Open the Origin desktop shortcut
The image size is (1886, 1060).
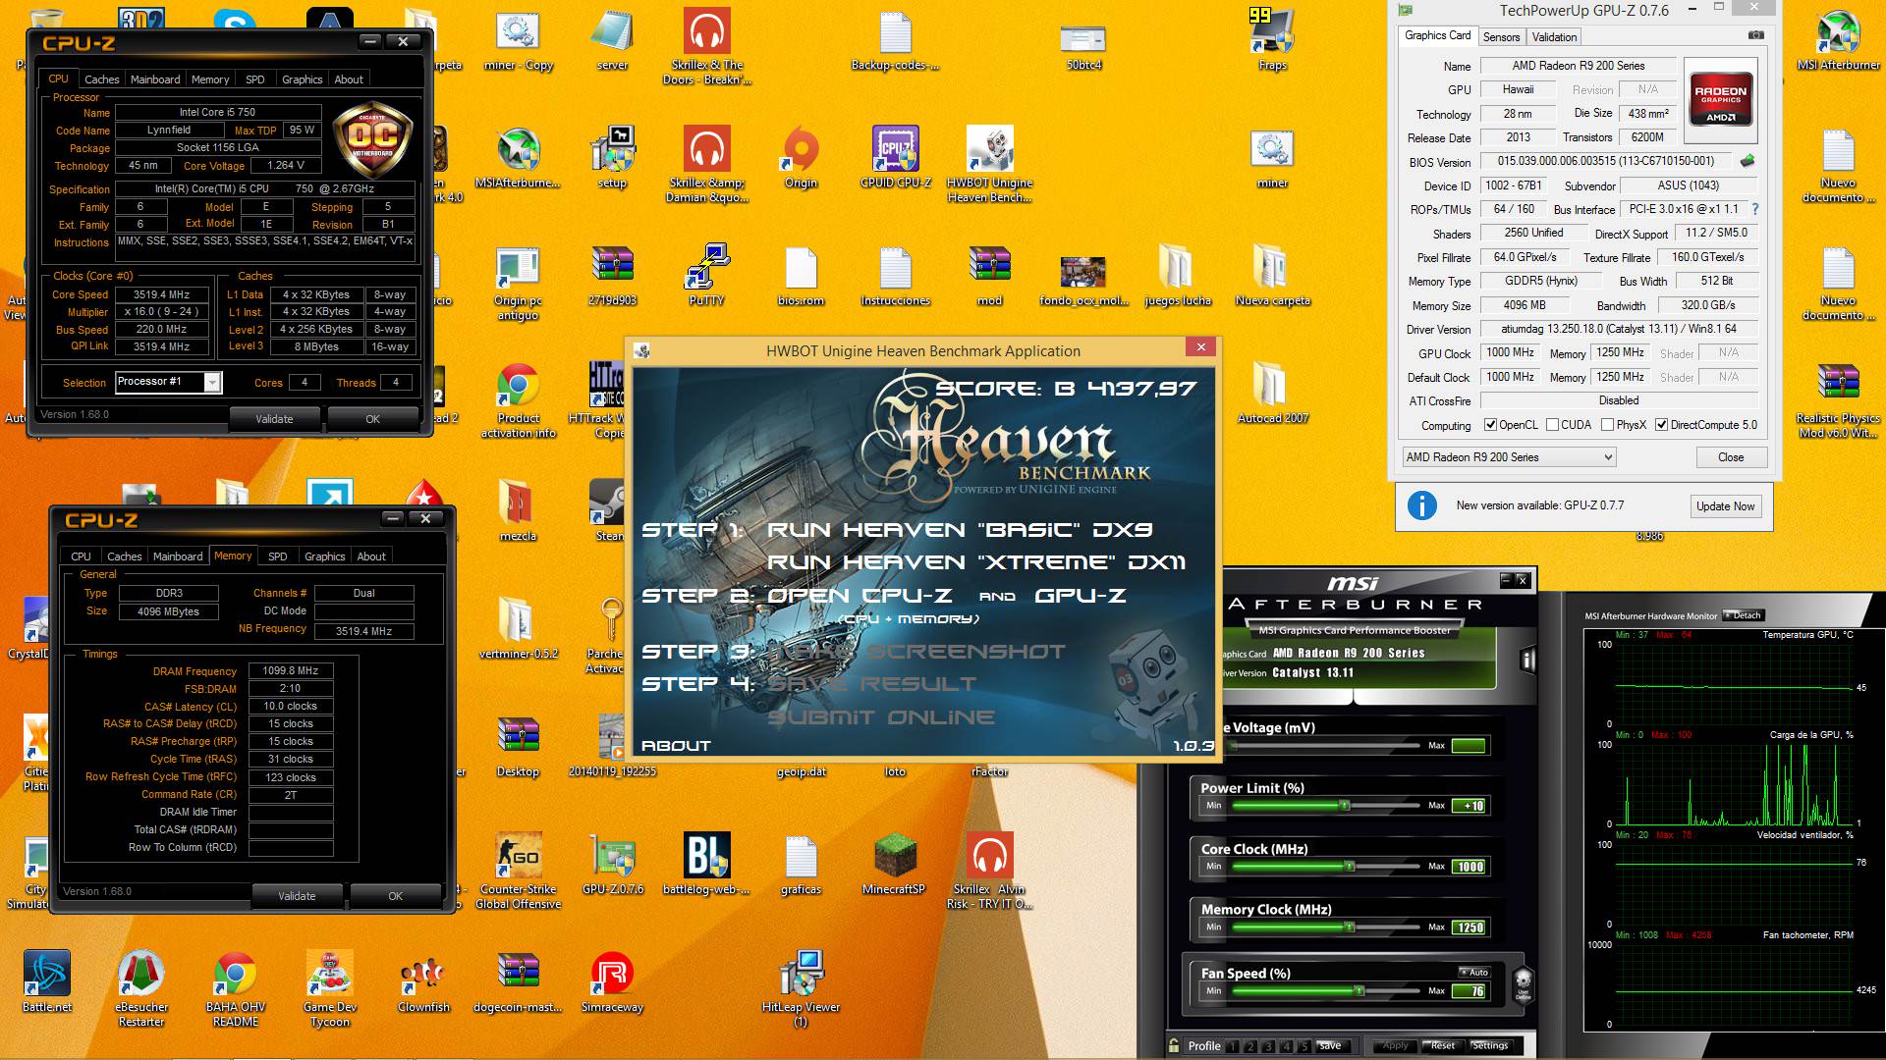pos(801,159)
